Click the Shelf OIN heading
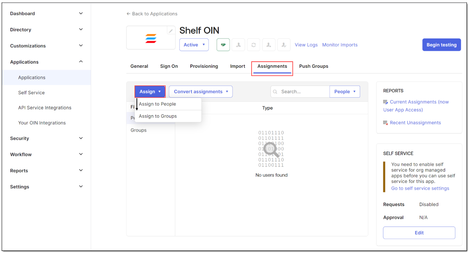This screenshot has height=253, width=469. [x=199, y=30]
